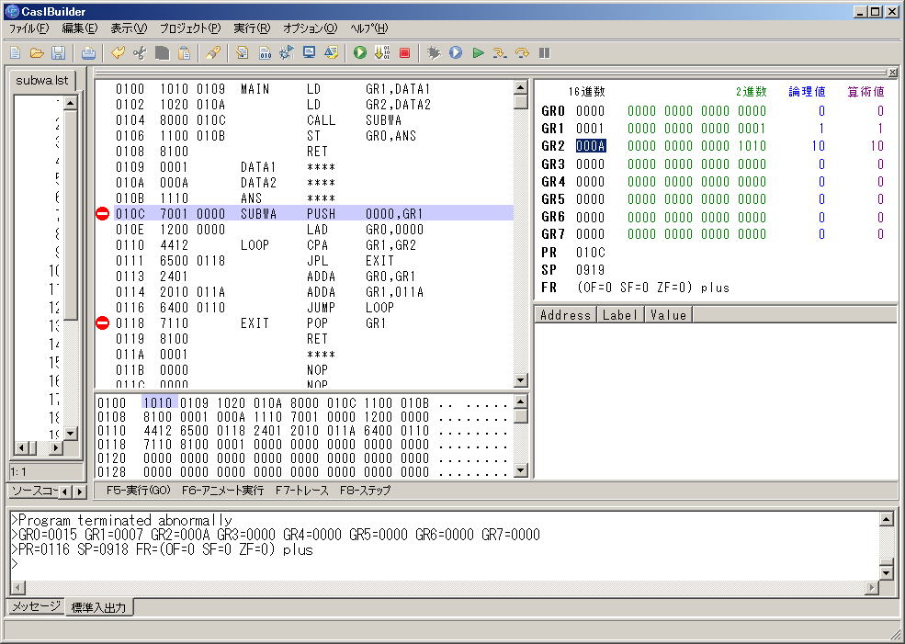
Task: Toggle the breakpoint at address 010C
Action: (102, 213)
